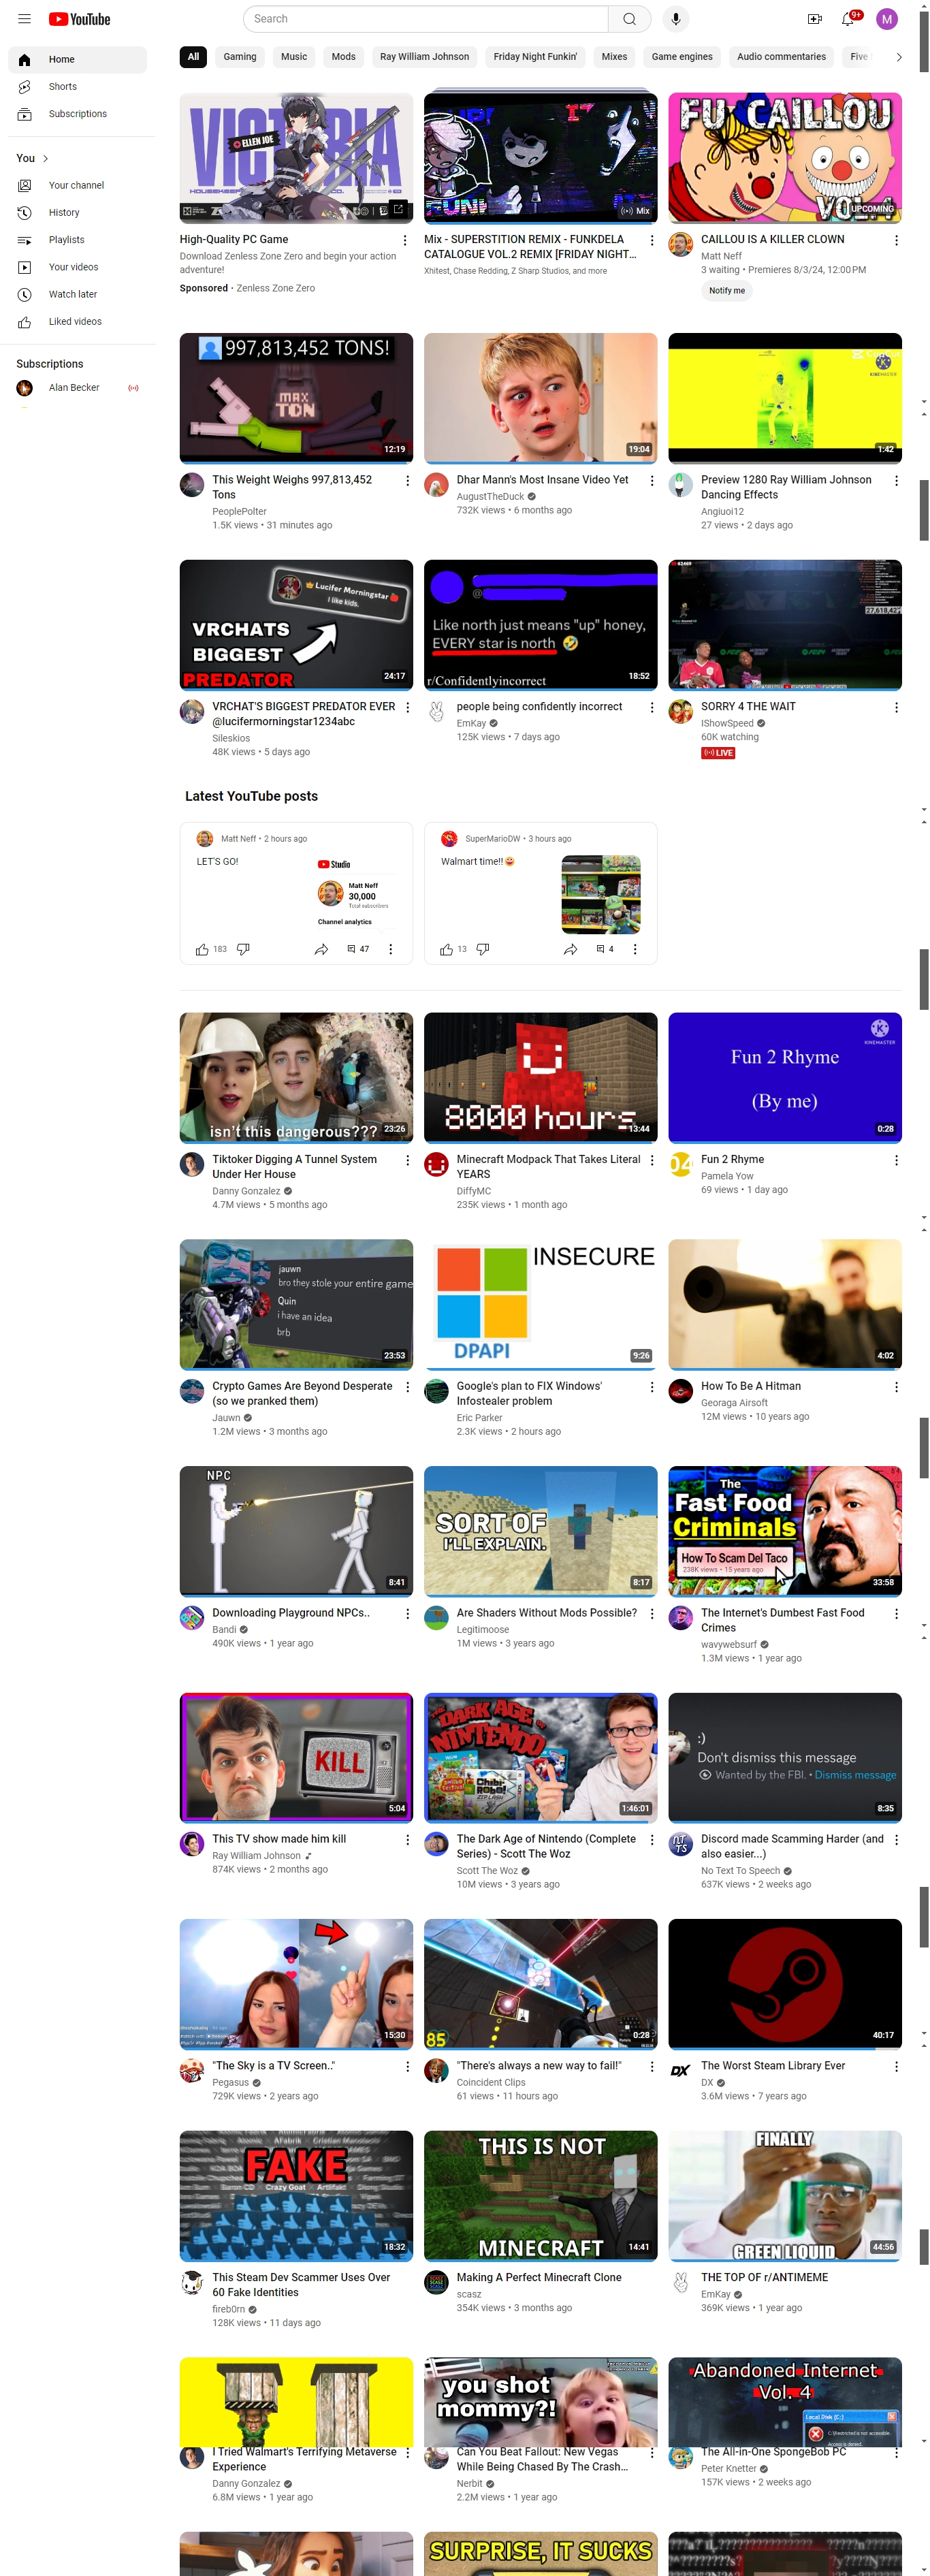This screenshot has height=2576, width=930.
Task: Play VRCHAT'S BIGGEST PREDATOR thumbnail
Action: click(296, 625)
